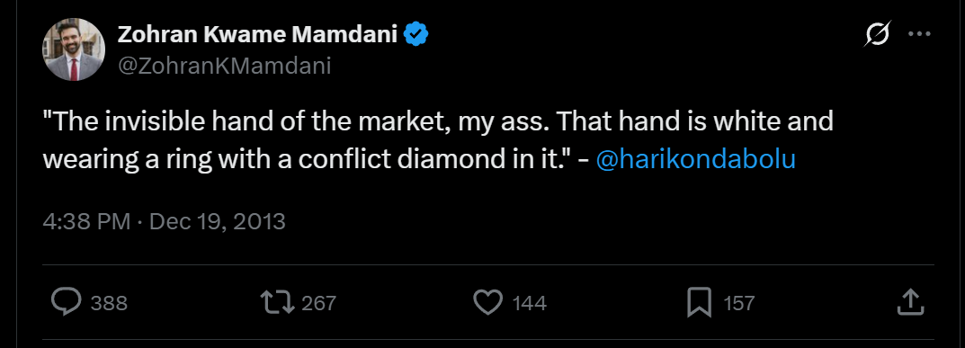Image resolution: width=965 pixels, height=348 pixels.
Task: Reply using the speech bubble icon
Action: click(66, 302)
